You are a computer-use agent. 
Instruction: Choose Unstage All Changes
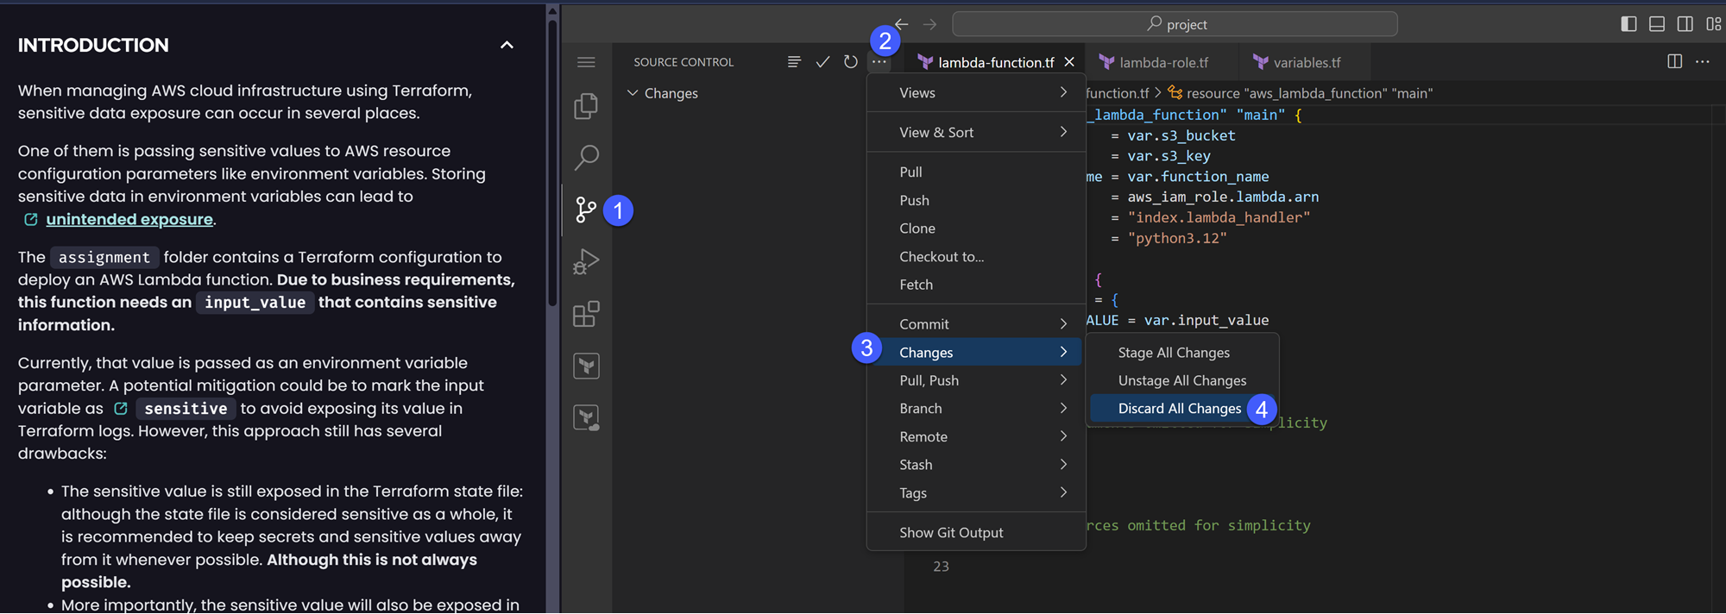tap(1182, 380)
